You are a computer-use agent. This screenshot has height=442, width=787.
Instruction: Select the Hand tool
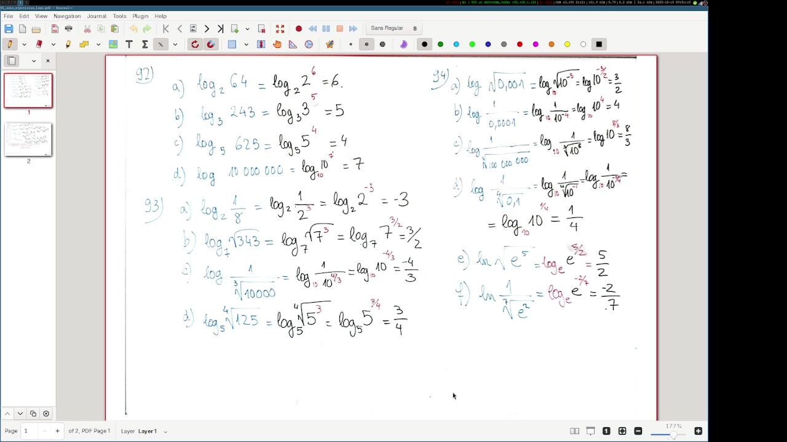point(277,44)
